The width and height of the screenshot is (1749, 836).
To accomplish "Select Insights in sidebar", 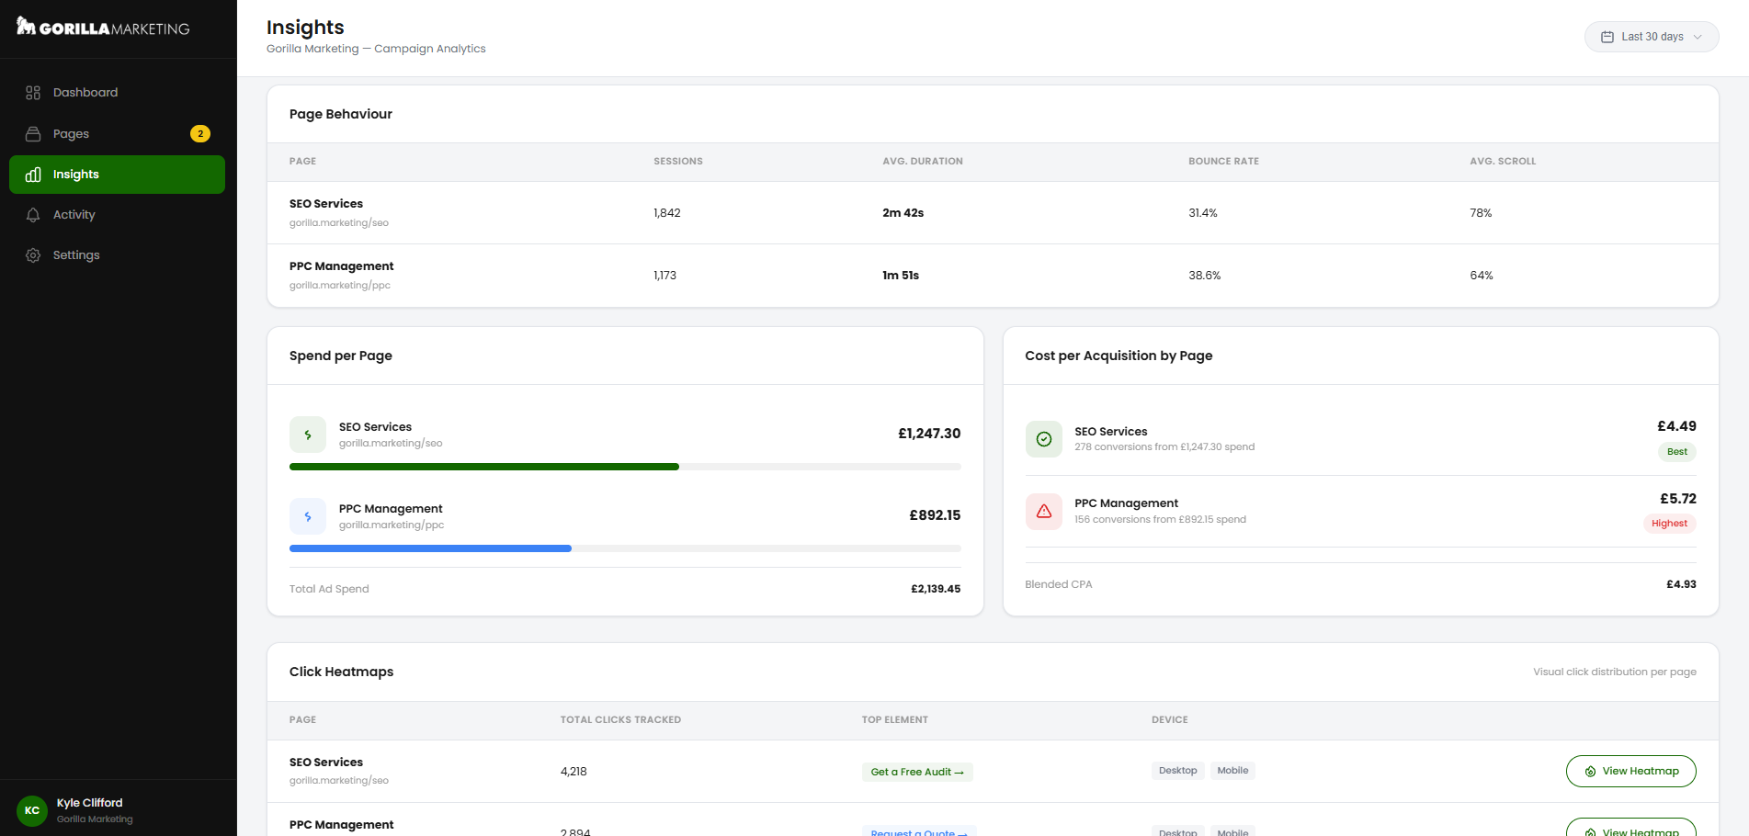I will coord(117,175).
